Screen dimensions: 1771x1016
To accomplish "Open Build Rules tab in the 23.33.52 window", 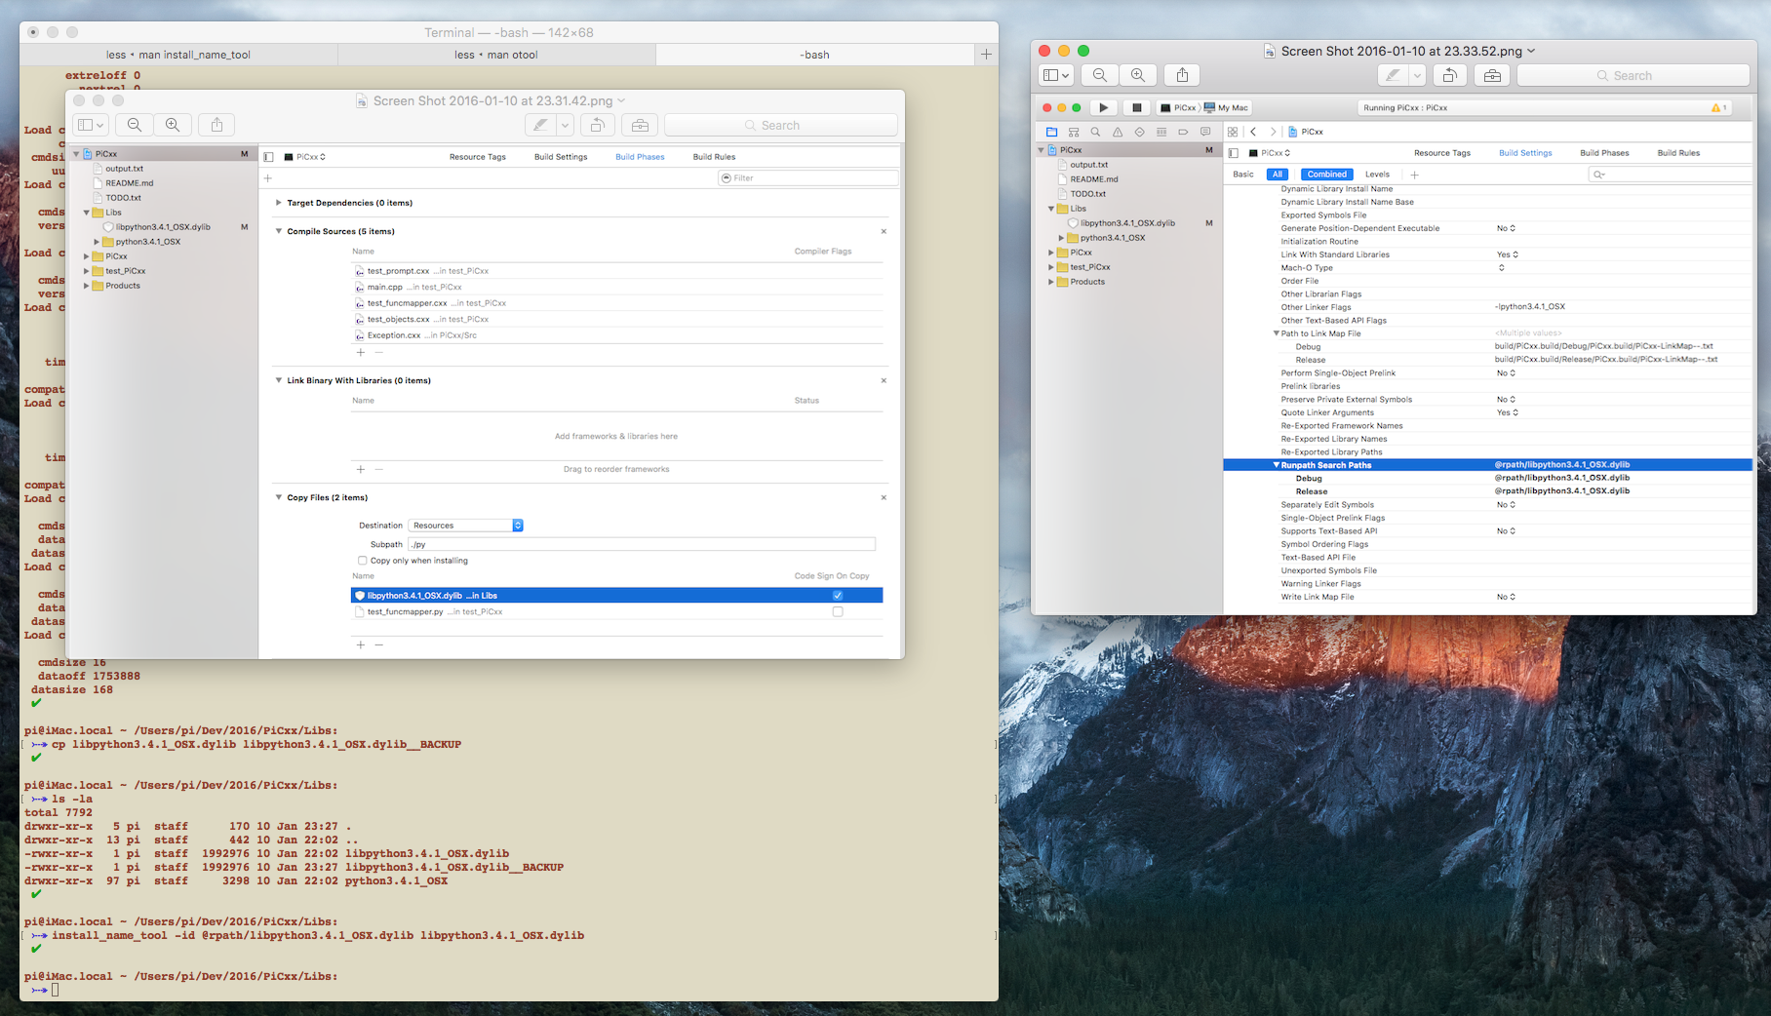I will (1678, 153).
